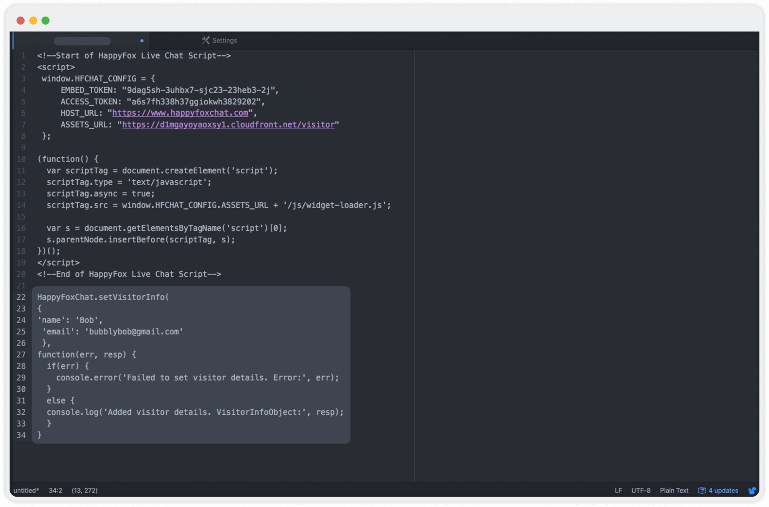Click the green zoom traffic light button
This screenshot has height=507, width=769.
(x=46, y=20)
